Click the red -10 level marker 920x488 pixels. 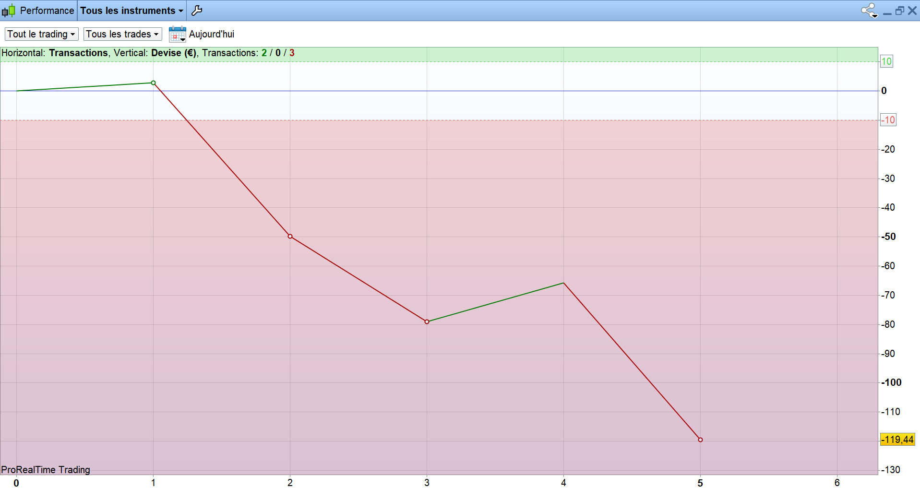[888, 120]
